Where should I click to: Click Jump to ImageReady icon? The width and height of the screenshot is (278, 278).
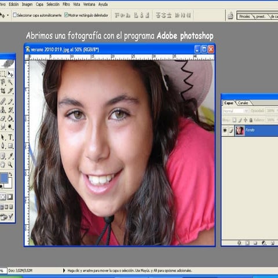point(7,217)
